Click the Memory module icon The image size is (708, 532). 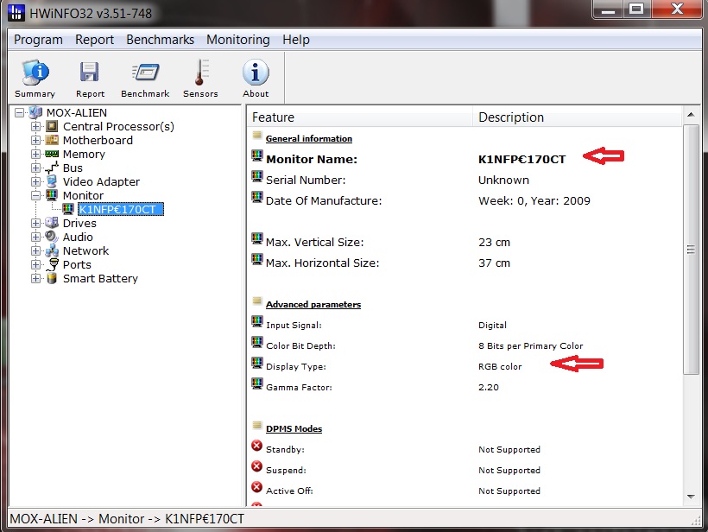pyautogui.click(x=52, y=154)
